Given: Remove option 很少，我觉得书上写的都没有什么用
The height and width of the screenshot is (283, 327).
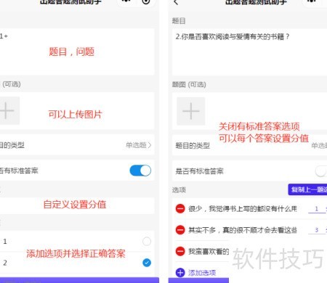Looking at the screenshot, I should (x=180, y=208).
